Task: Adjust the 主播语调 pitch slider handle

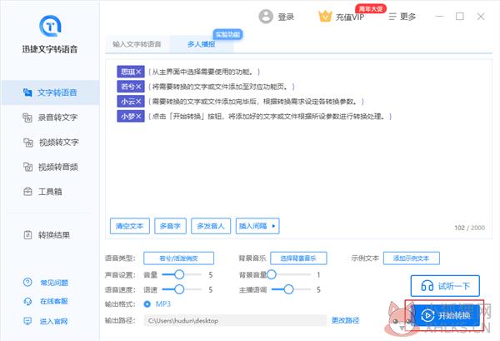Action: point(288,289)
